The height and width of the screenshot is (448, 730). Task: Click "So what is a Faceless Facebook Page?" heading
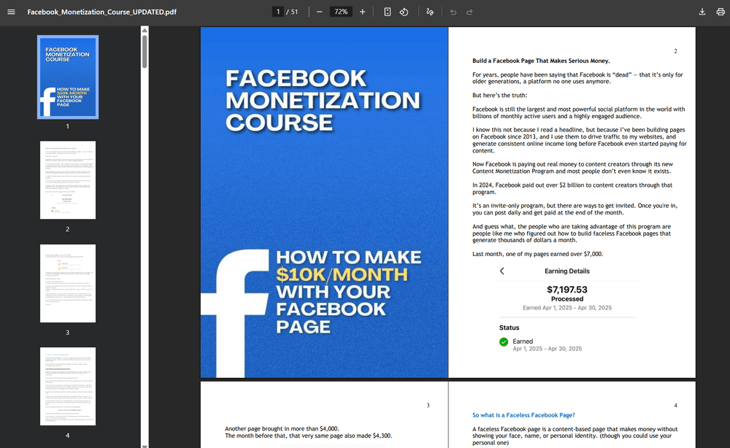(x=523, y=415)
